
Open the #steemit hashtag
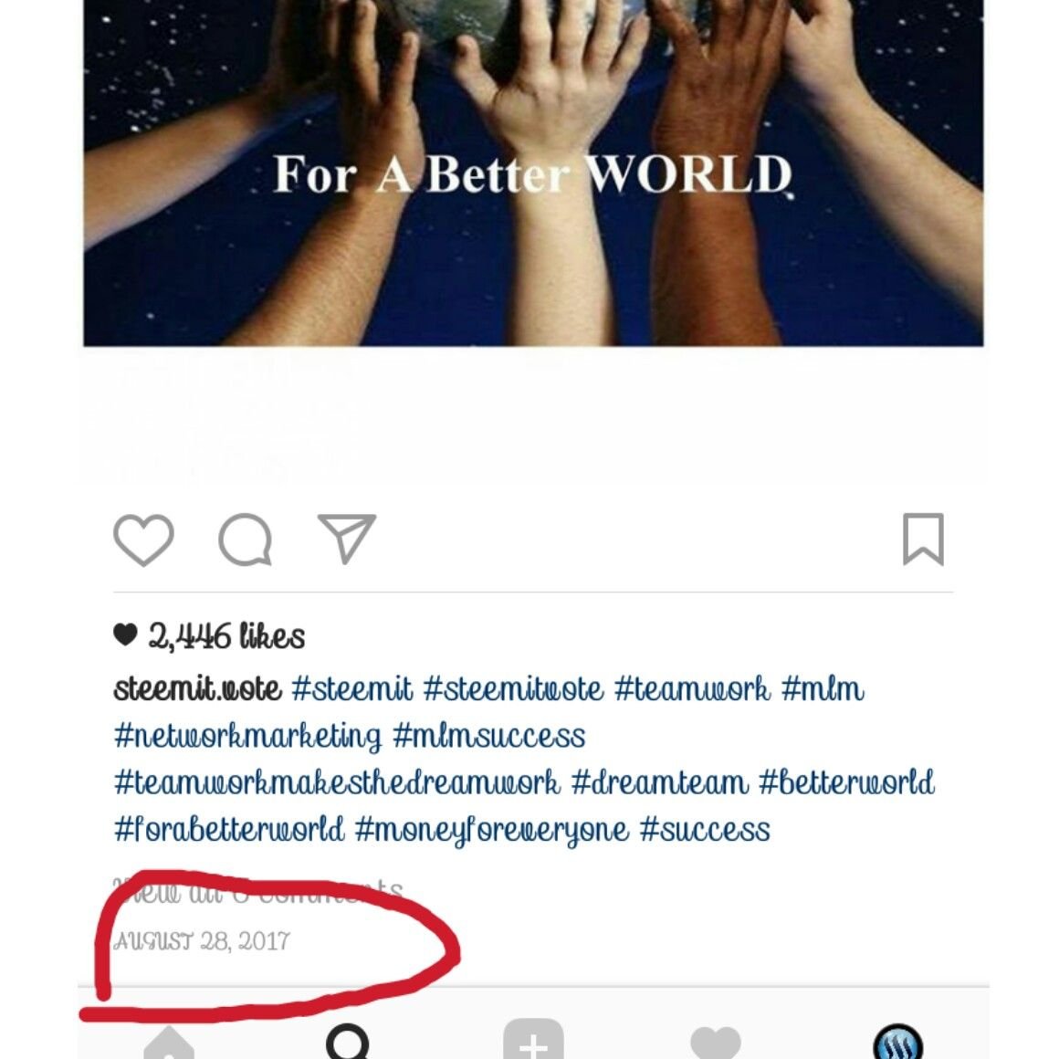[x=351, y=689]
